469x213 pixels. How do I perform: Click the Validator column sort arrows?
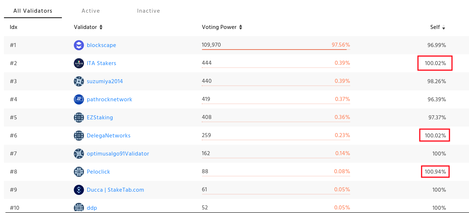click(102, 27)
